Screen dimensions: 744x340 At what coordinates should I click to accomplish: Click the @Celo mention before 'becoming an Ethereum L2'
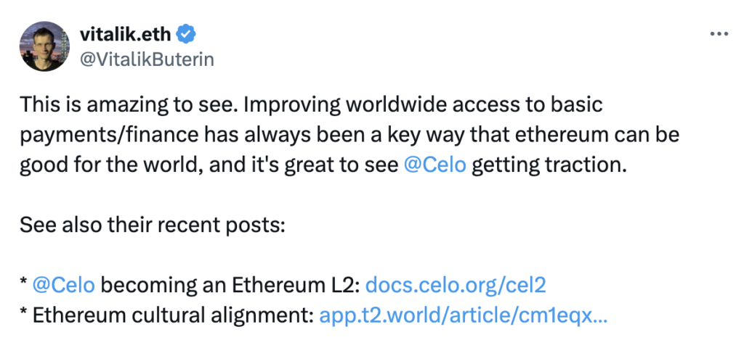64,285
